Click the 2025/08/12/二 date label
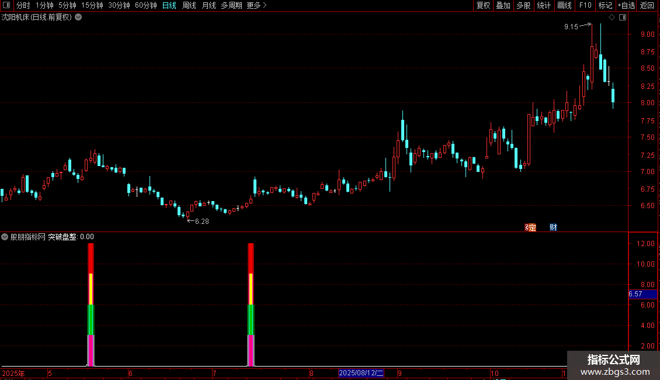Image resolution: width=660 pixels, height=380 pixels. coord(361,373)
